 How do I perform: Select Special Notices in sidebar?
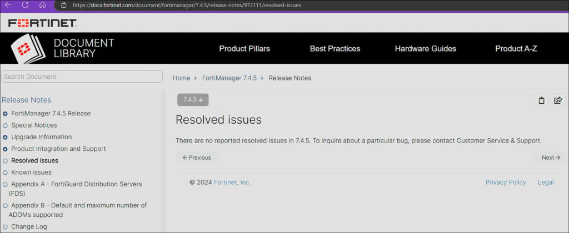coord(34,125)
